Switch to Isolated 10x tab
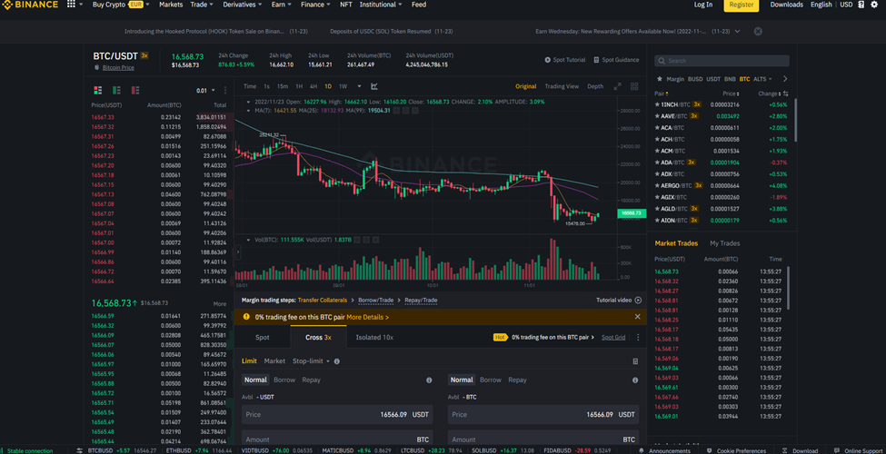The width and height of the screenshot is (886, 454). click(x=374, y=337)
